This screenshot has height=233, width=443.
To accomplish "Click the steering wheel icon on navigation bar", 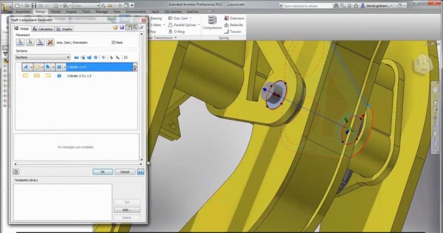I will [435, 90].
